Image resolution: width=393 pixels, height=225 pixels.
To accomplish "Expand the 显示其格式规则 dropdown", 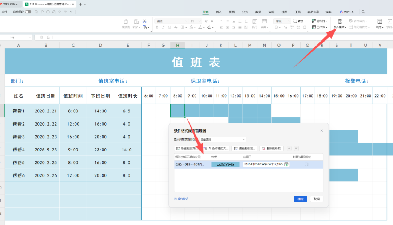I will point(222,139).
